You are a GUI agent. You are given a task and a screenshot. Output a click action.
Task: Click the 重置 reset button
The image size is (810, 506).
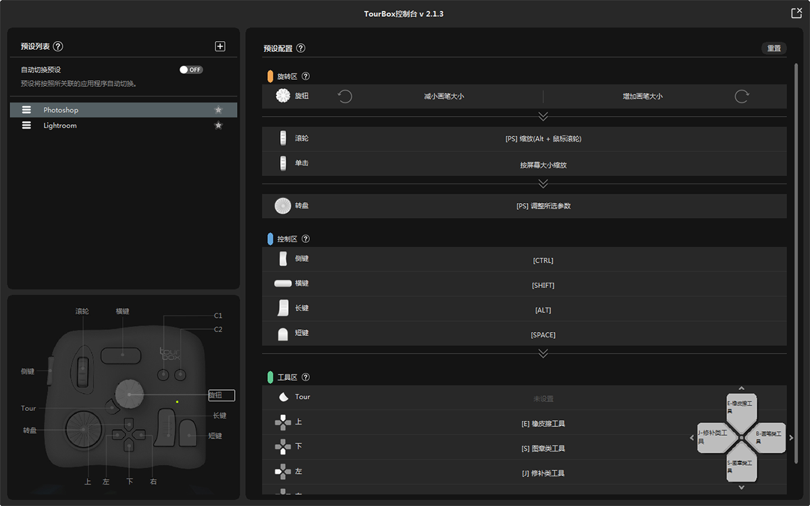tap(774, 49)
